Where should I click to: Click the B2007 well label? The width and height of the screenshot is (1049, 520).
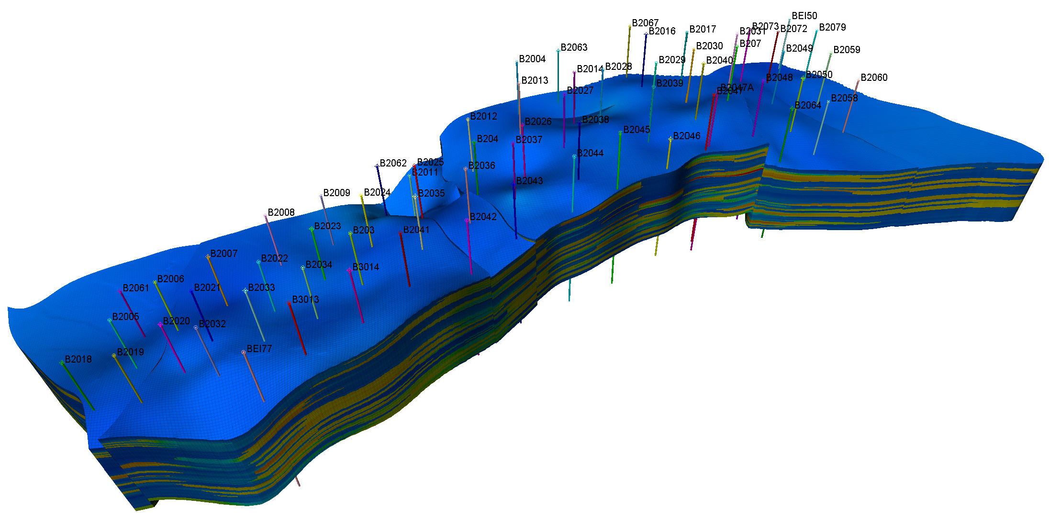[223, 254]
